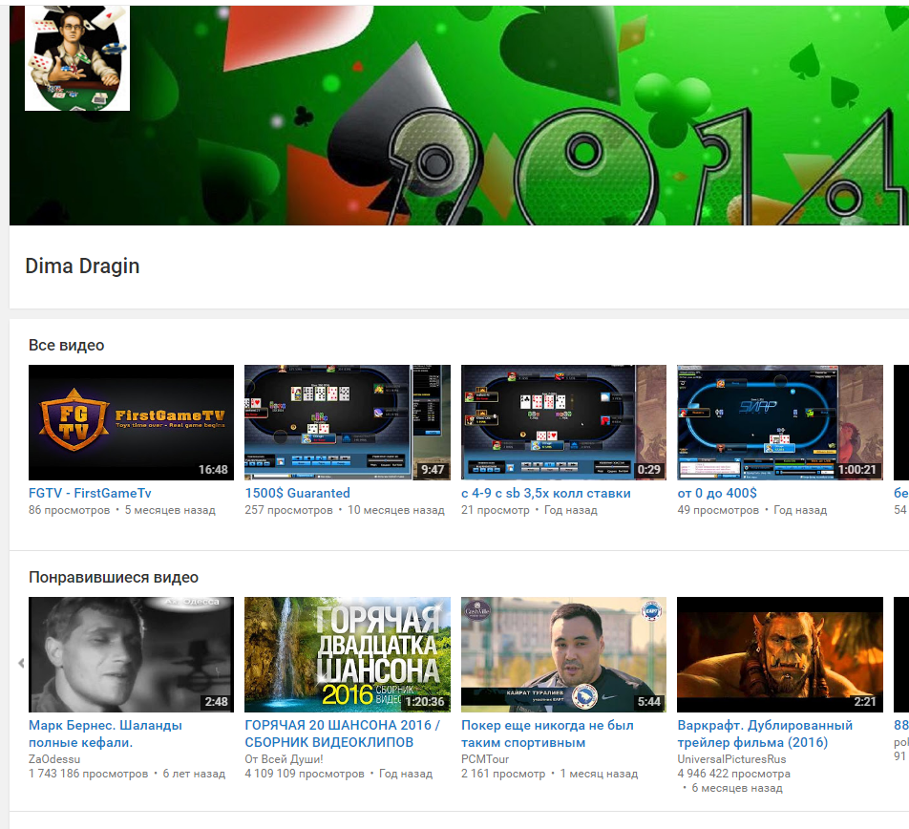Screen dimensions: 909x829
Task: Click the Понравившиеся видео section heading
Action: click(x=114, y=578)
